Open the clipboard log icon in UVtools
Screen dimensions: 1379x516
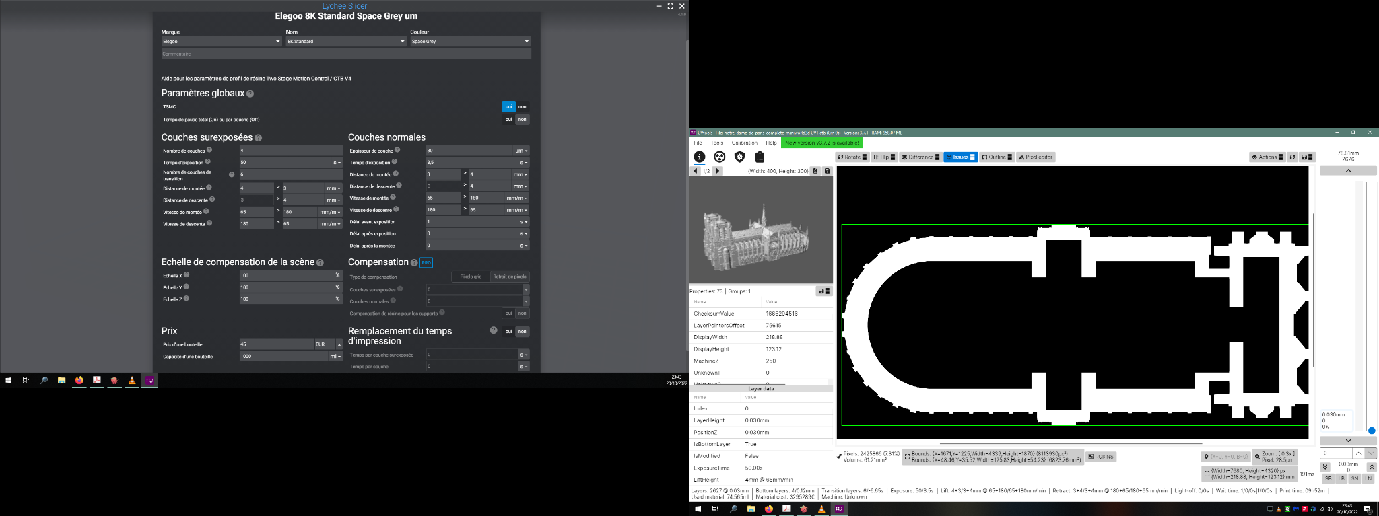tap(760, 157)
